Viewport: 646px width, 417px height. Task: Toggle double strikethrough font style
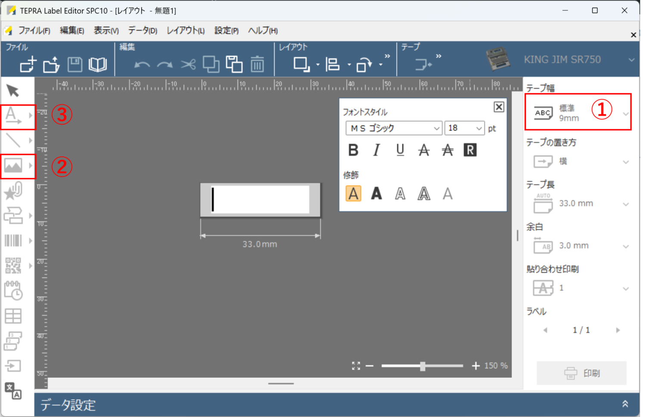tap(447, 150)
